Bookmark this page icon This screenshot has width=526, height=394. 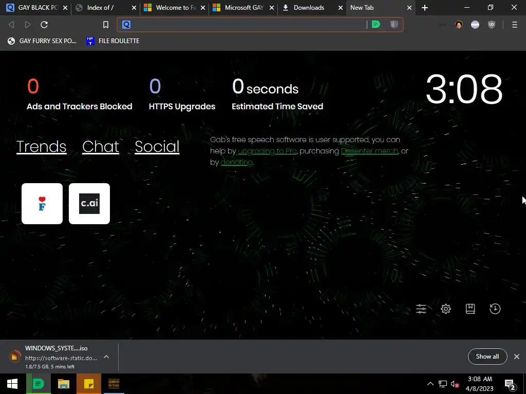coord(106,25)
